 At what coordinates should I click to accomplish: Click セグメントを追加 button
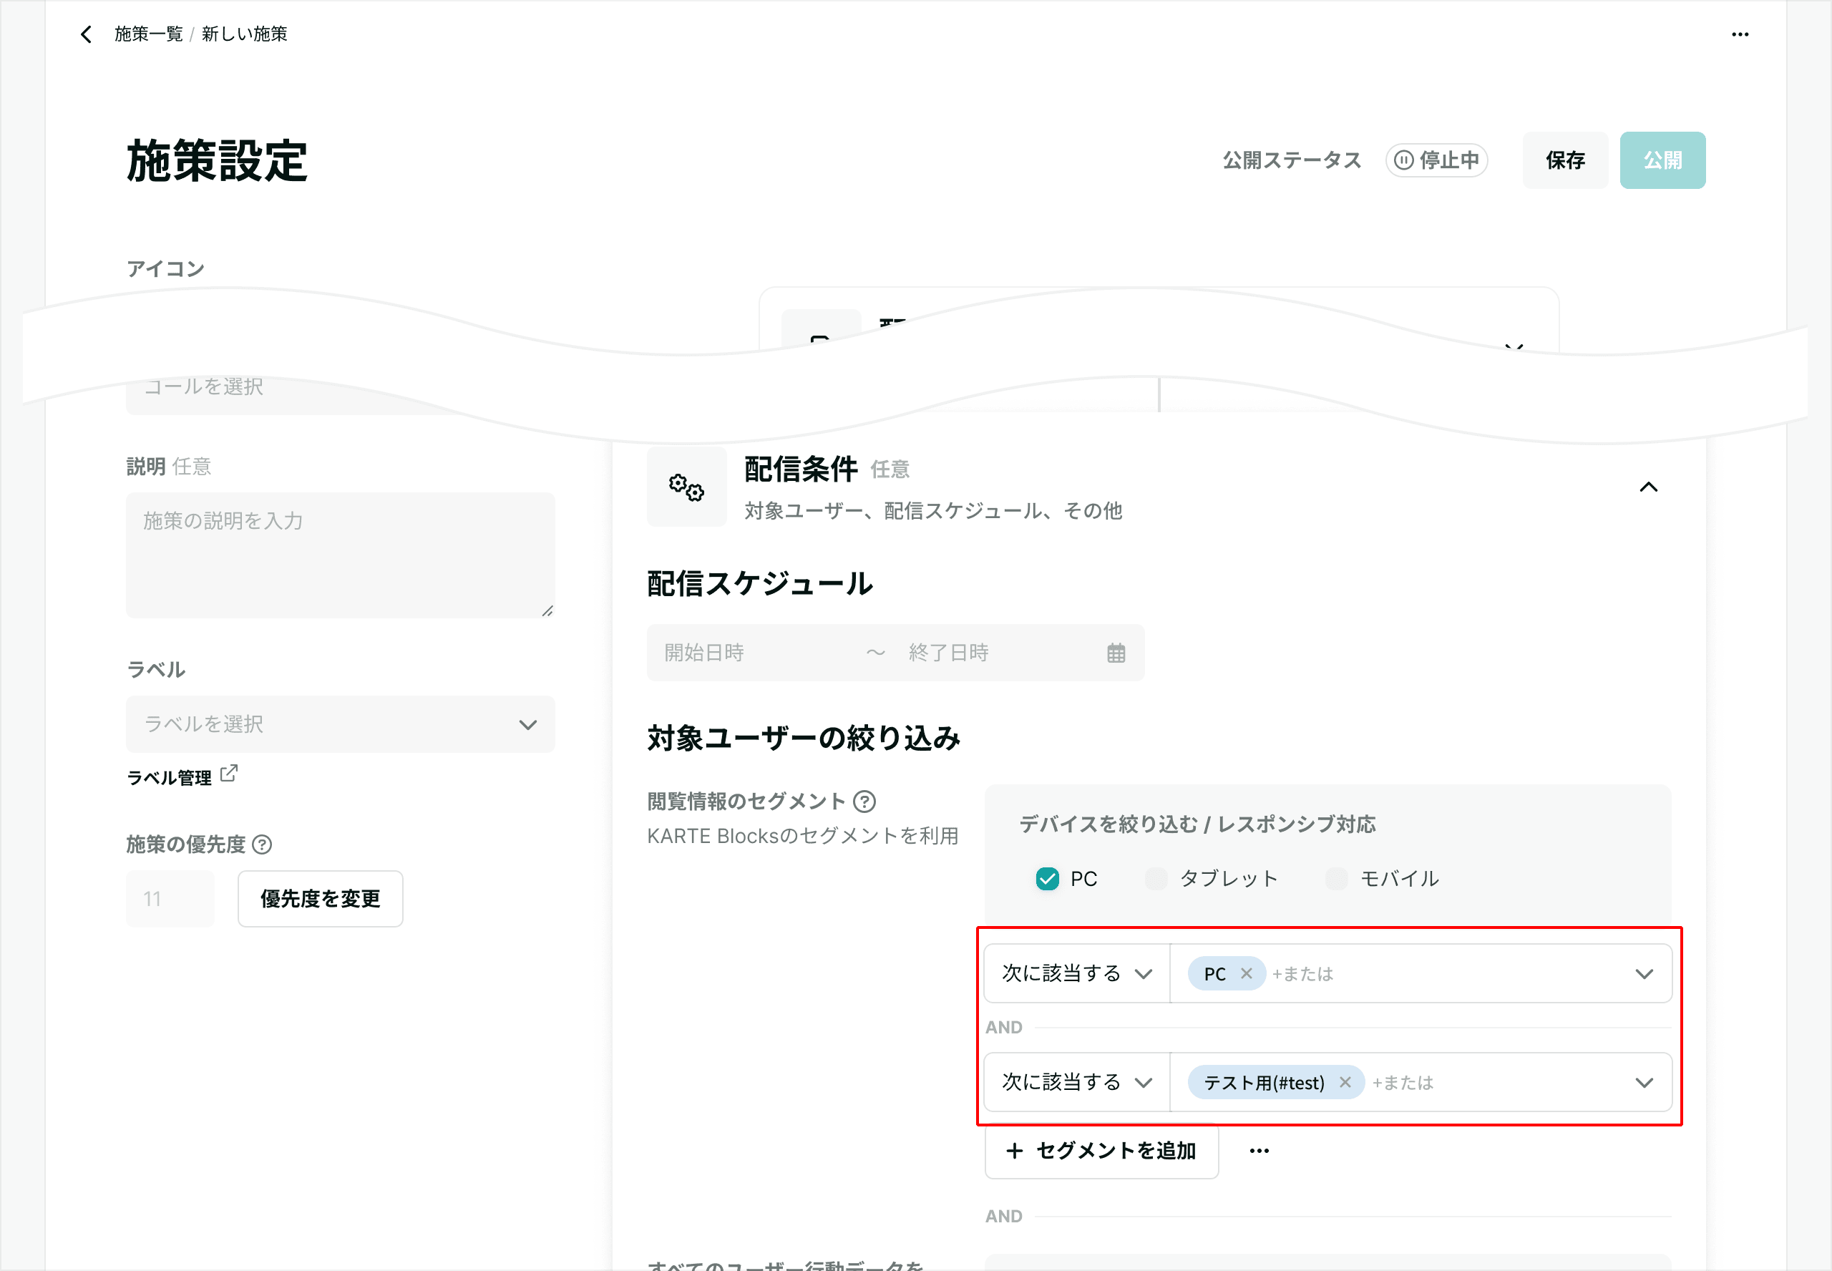pyautogui.click(x=1101, y=1151)
